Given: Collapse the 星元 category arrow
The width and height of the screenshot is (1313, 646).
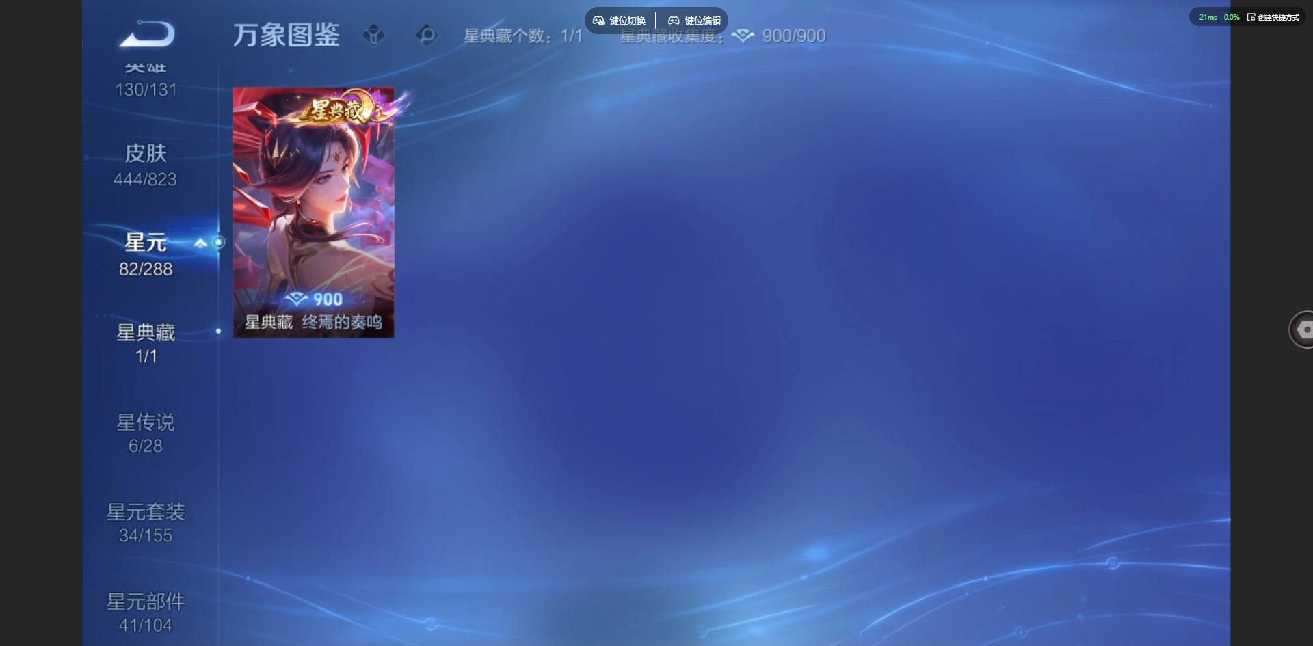Looking at the screenshot, I should coord(200,243).
